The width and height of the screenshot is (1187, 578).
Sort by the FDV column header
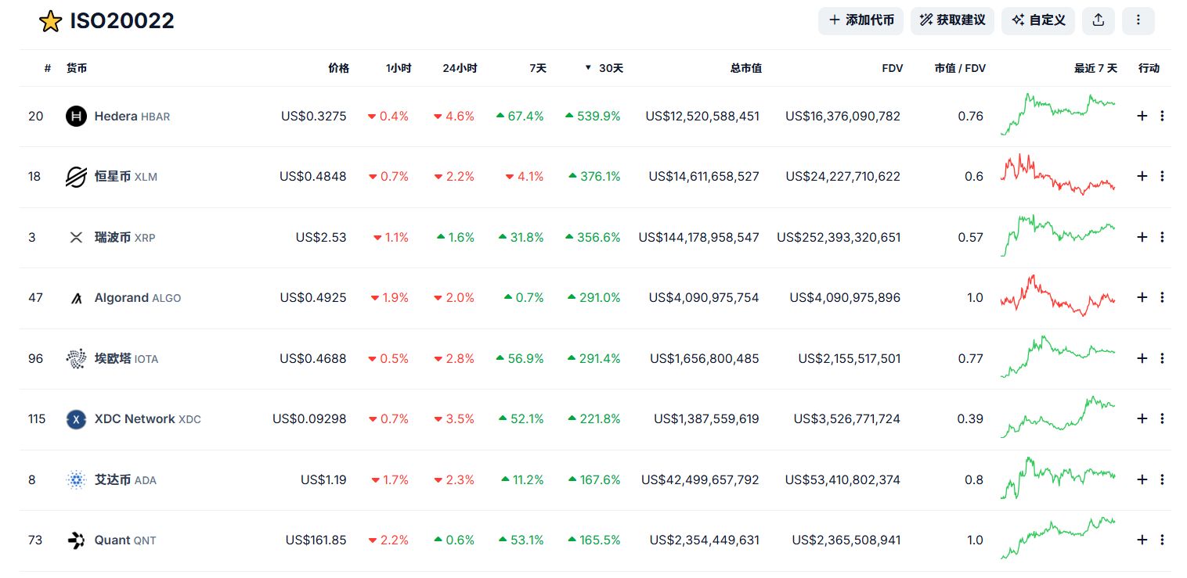893,68
